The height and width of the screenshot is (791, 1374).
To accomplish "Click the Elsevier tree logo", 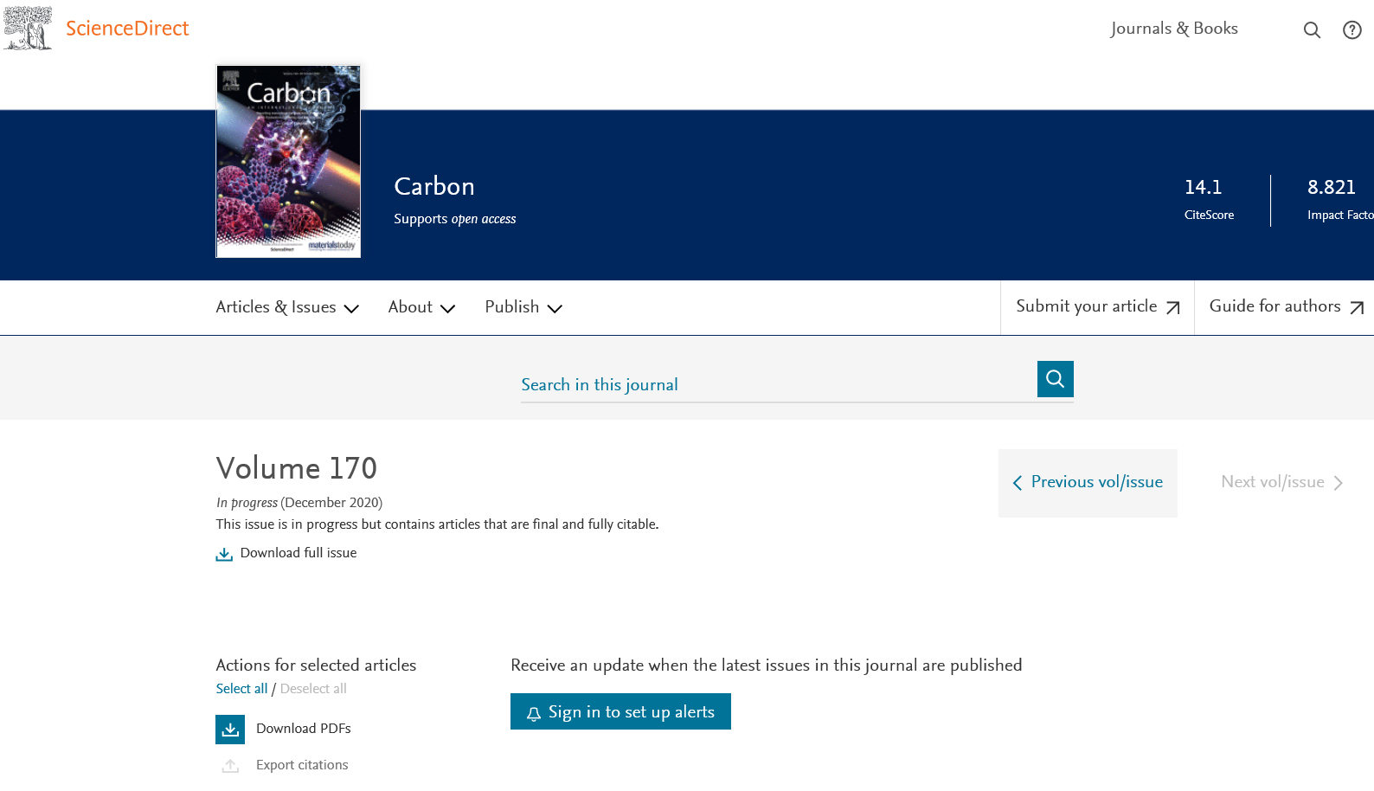I will 28,29.
